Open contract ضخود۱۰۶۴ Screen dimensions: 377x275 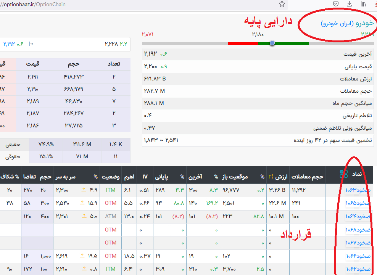tap(358, 216)
